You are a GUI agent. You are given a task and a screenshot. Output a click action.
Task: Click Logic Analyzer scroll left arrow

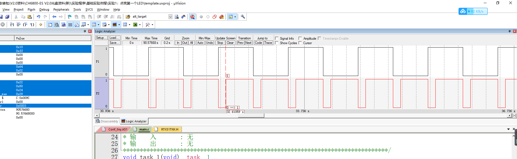97,115
